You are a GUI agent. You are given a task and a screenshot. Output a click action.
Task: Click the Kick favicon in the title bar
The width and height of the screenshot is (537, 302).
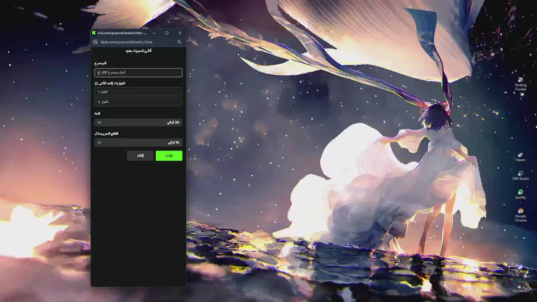point(94,33)
